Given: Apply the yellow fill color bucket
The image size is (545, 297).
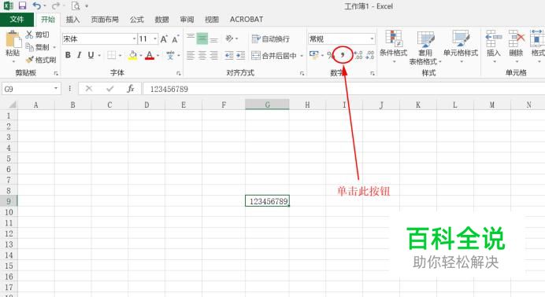Looking at the screenshot, I should coord(132,55).
